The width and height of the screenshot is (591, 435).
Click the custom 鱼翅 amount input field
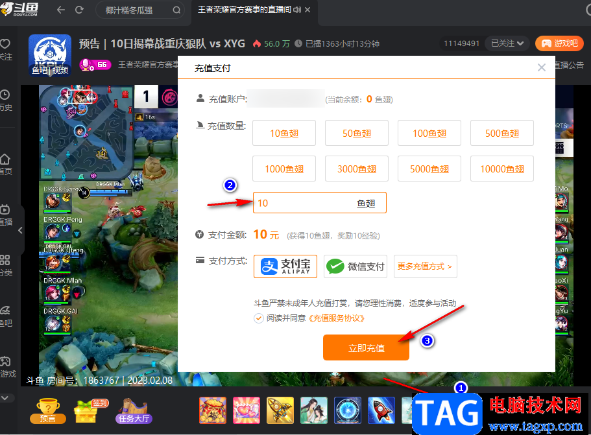320,203
